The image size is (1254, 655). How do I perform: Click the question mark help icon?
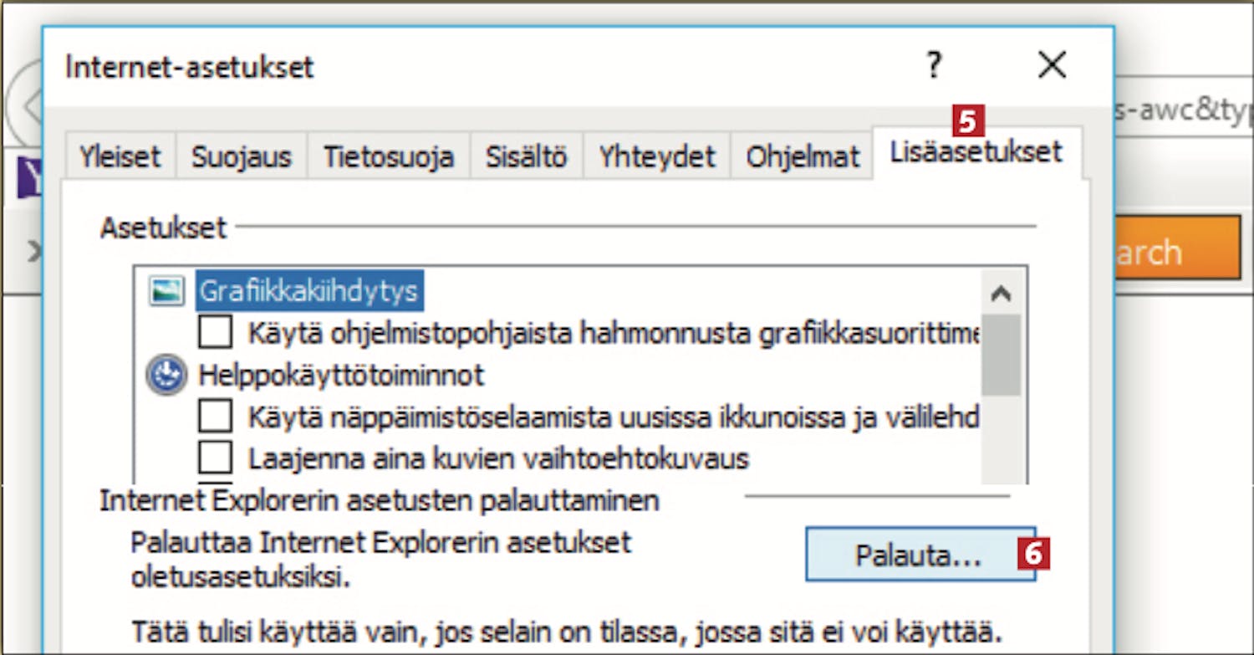tap(935, 65)
